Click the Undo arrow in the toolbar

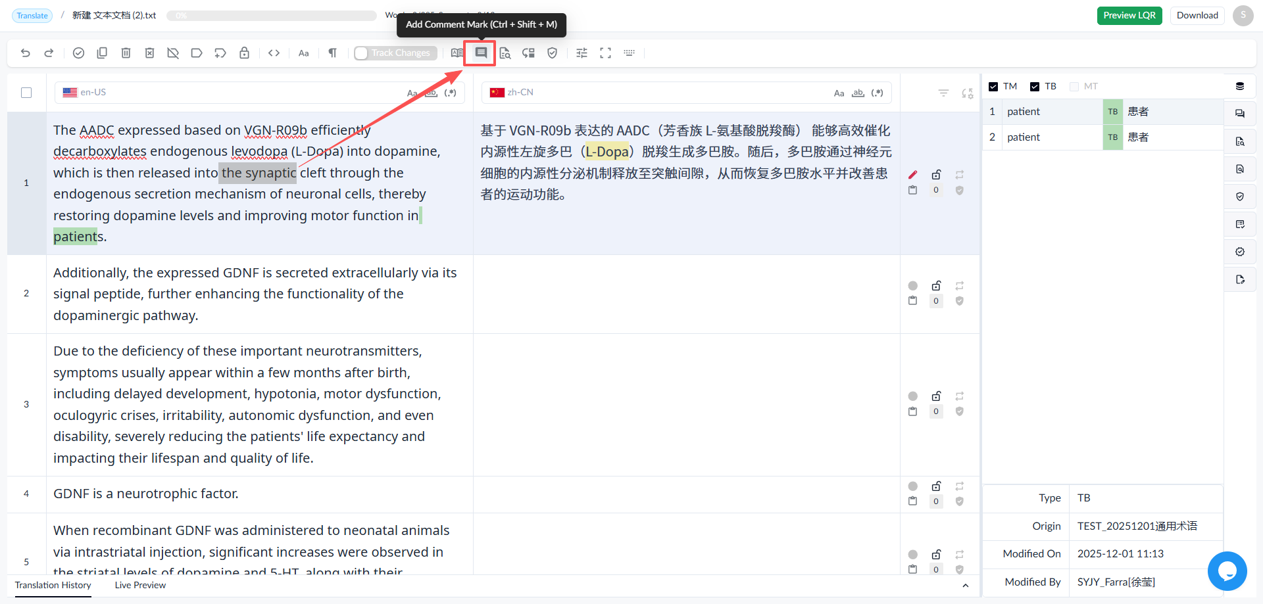pos(26,53)
